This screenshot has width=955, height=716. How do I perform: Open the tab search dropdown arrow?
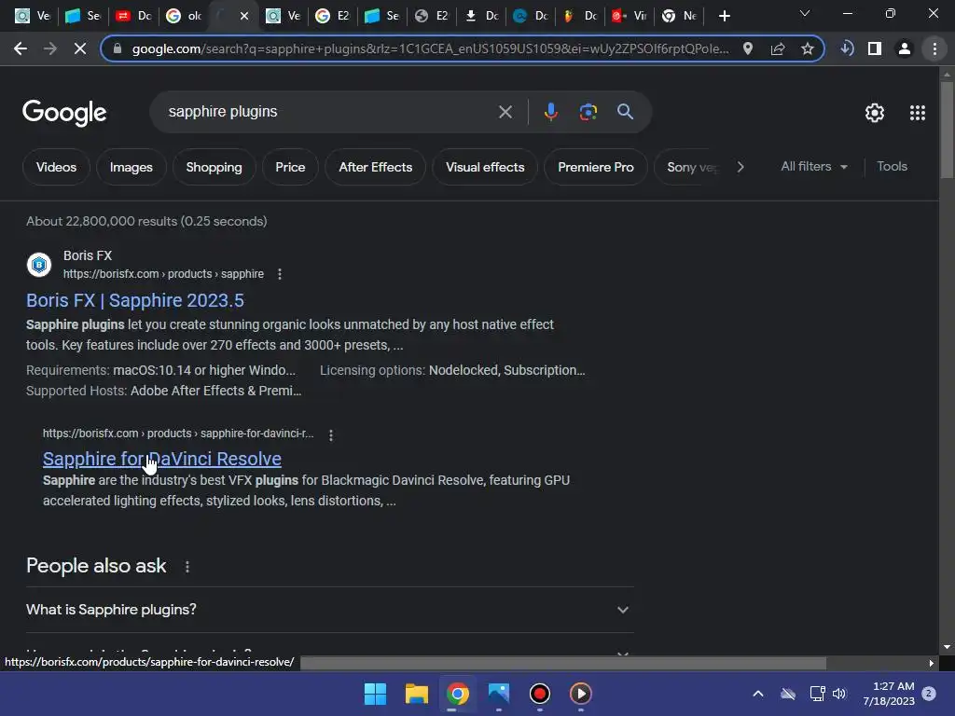point(805,13)
